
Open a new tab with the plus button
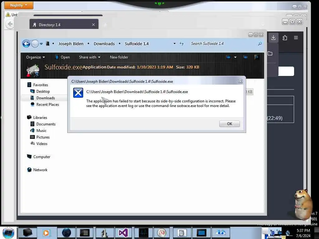pyautogui.click(x=105, y=25)
